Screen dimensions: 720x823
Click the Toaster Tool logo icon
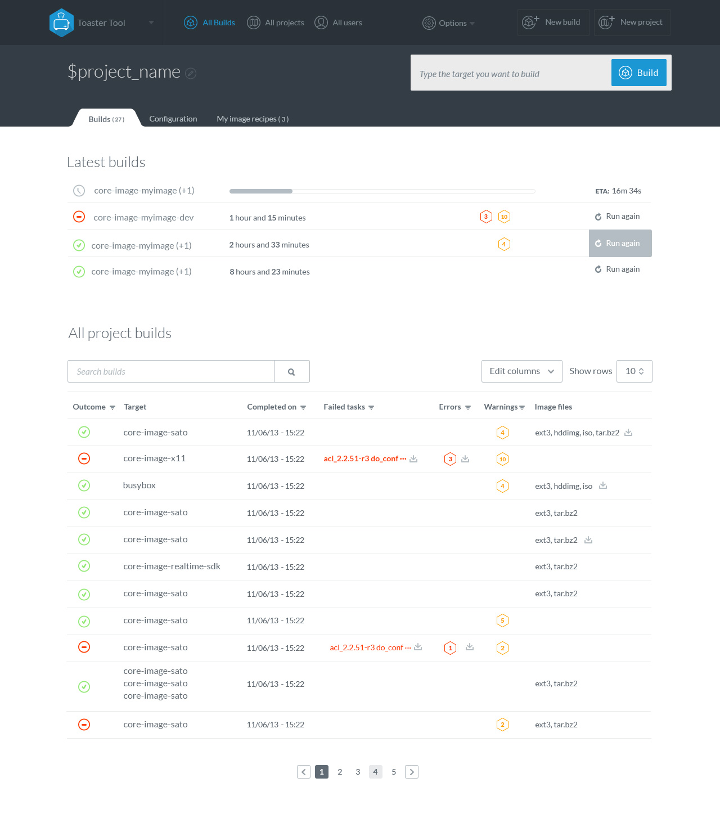point(61,23)
